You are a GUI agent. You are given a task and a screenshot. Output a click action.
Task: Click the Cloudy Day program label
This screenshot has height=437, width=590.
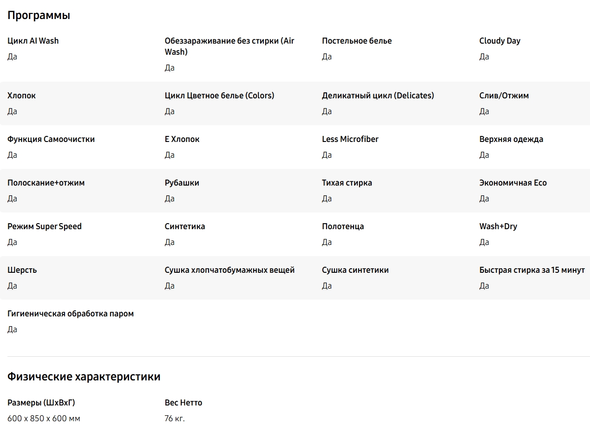point(499,41)
